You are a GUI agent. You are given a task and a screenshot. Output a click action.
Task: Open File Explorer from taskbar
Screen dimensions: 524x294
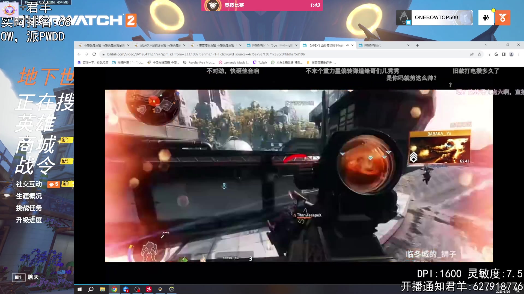103,289
